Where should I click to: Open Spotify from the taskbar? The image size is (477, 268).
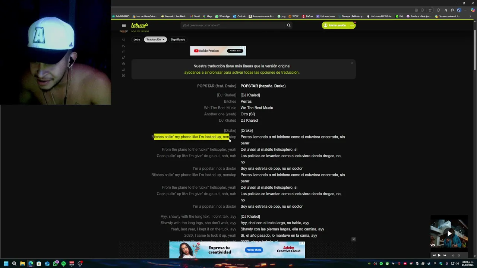tap(63, 264)
